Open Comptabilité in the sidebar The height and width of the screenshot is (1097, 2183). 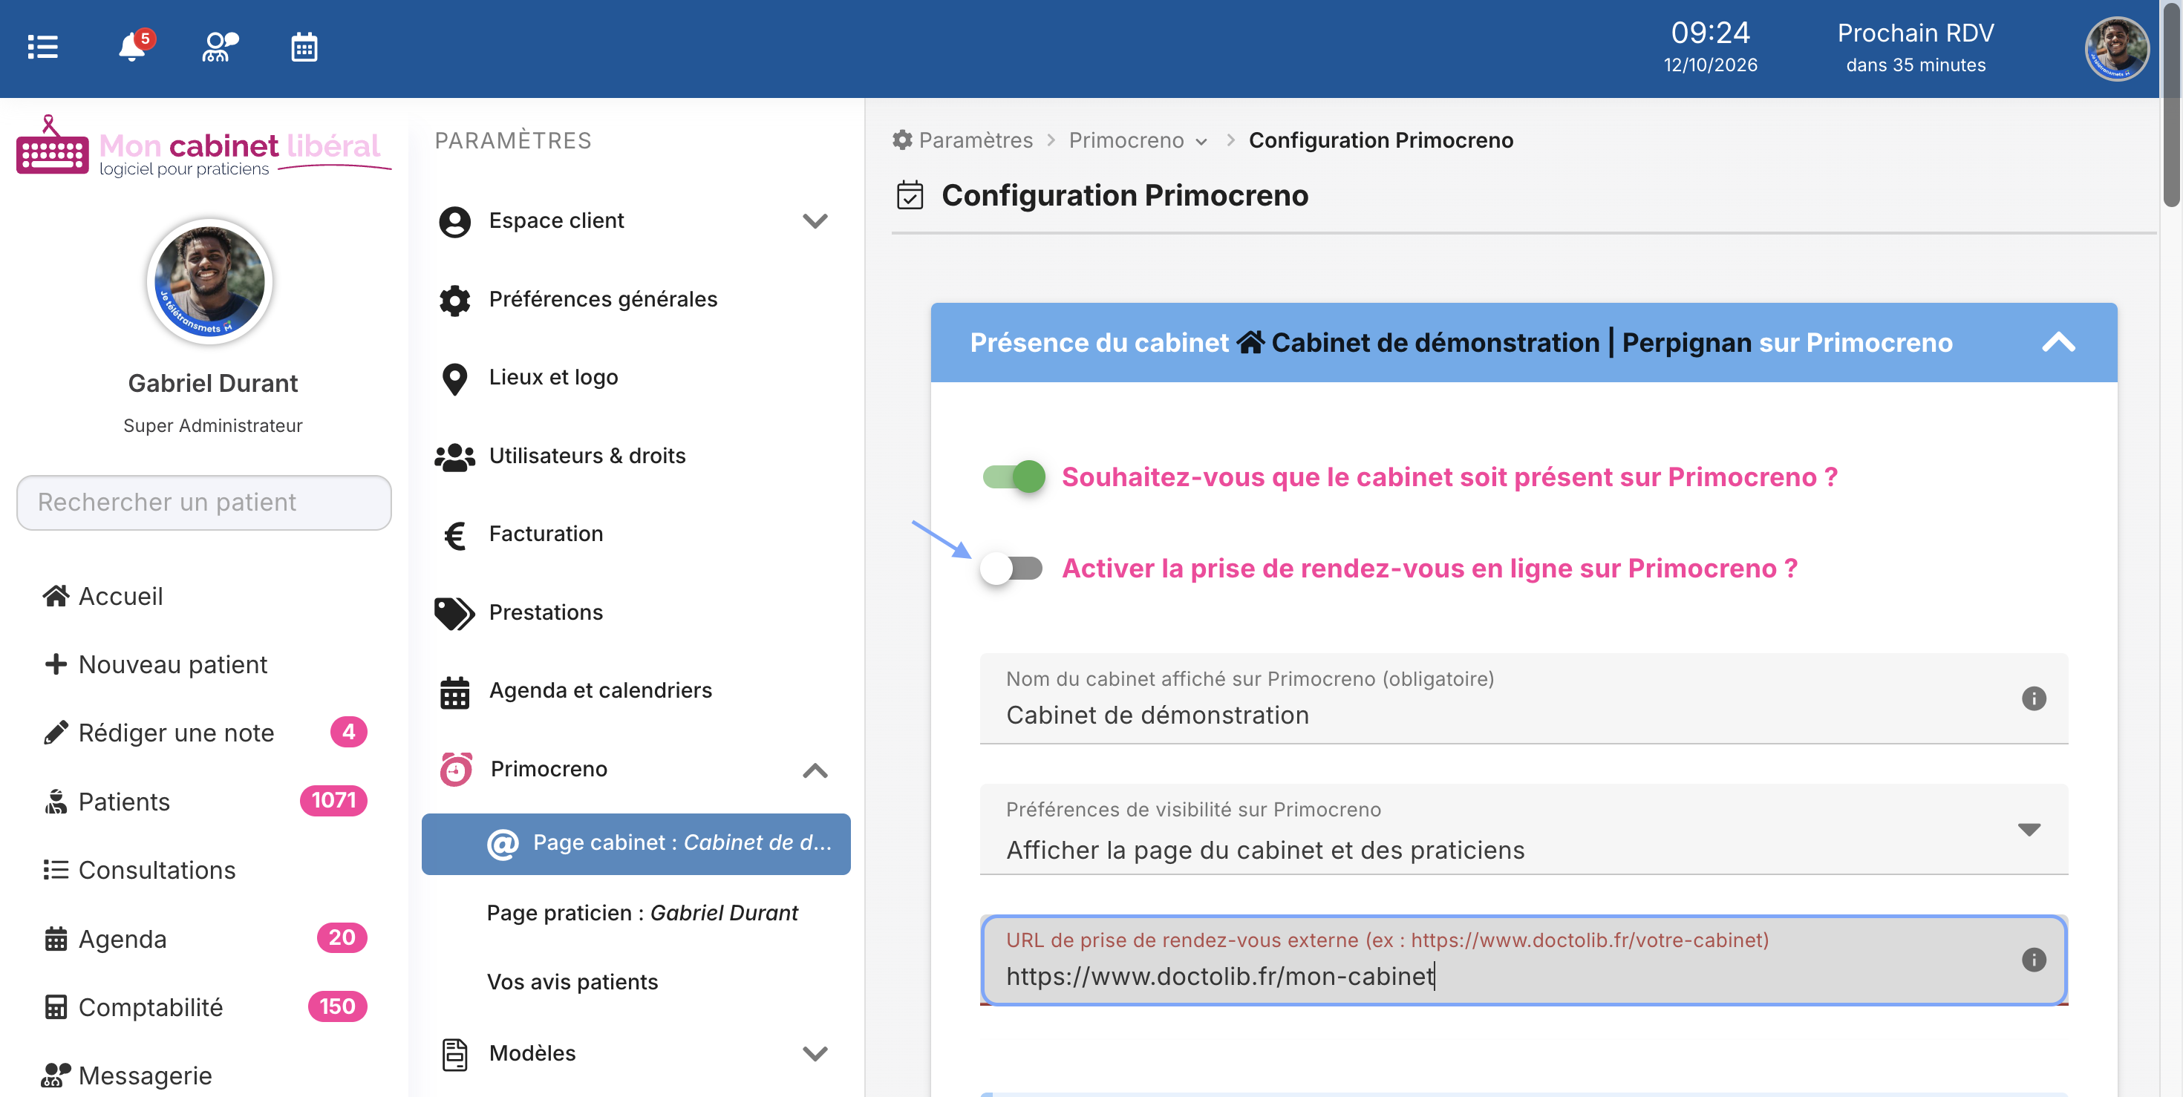204,1007
